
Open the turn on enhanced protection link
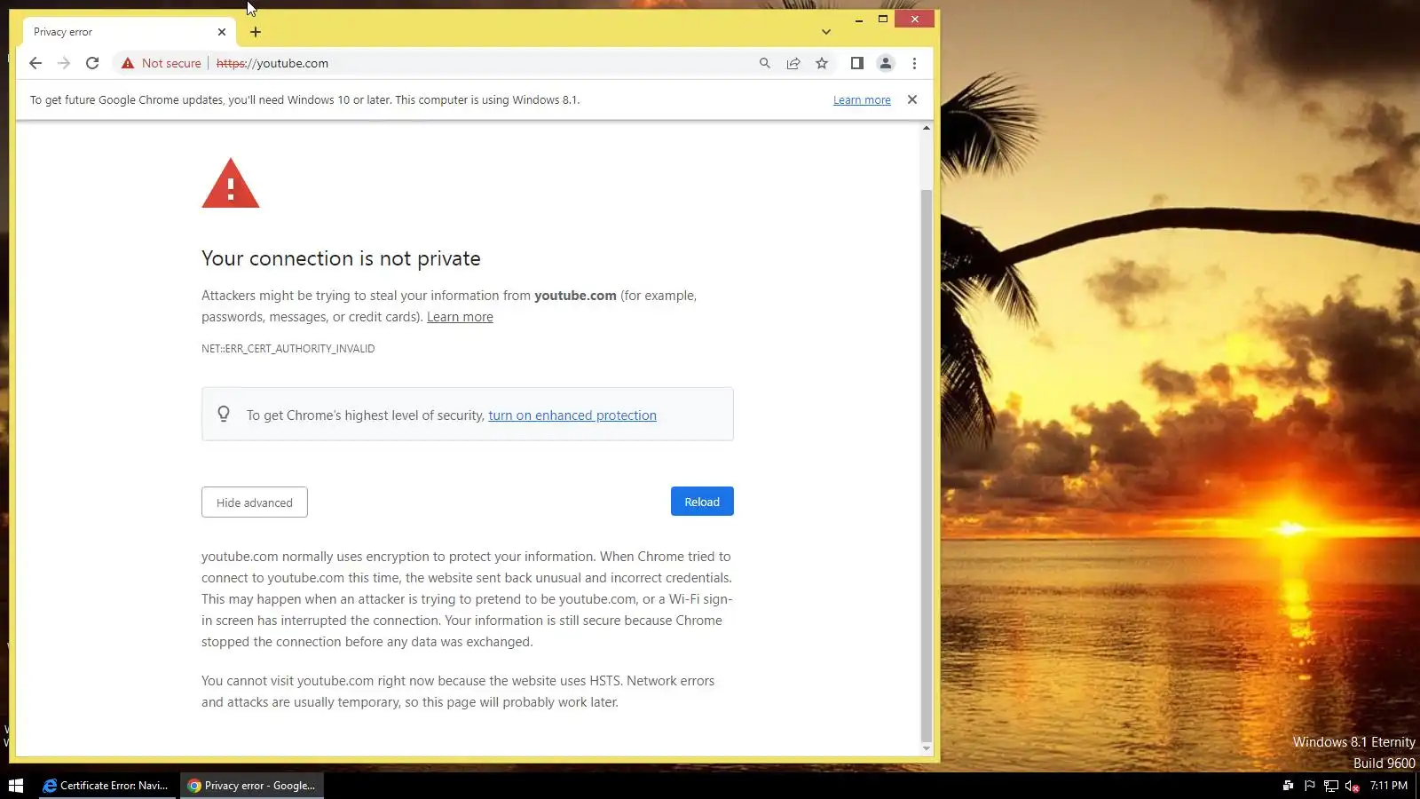(572, 415)
